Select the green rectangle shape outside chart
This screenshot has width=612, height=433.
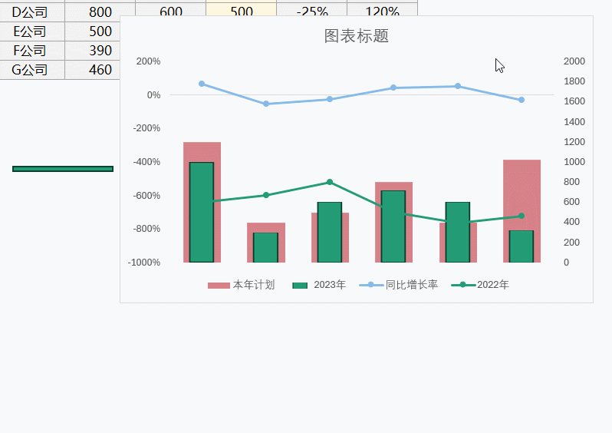click(63, 169)
